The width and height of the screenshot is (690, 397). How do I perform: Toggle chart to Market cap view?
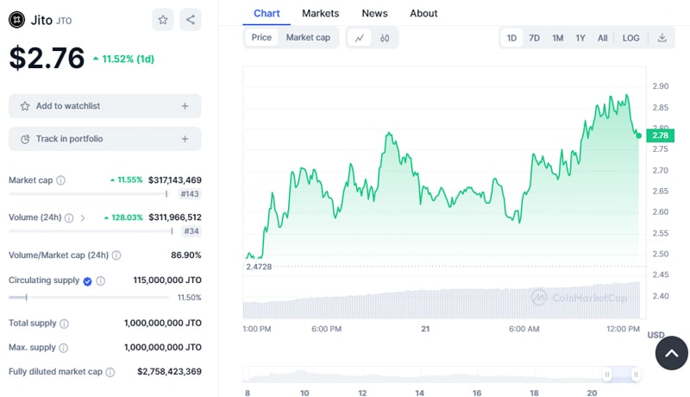click(308, 38)
